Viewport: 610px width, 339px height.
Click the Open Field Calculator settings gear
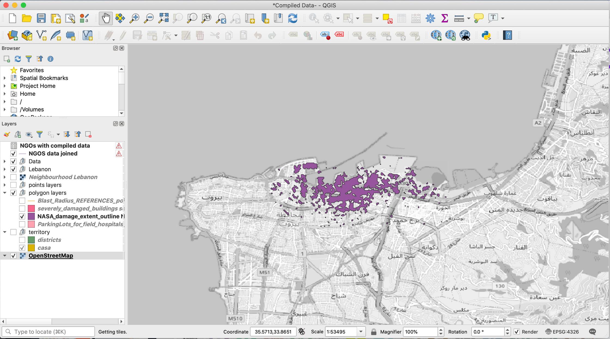pos(430,18)
